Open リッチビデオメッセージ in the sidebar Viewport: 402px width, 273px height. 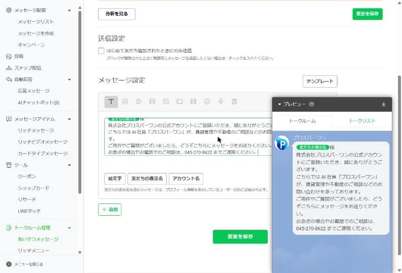tap(43, 142)
